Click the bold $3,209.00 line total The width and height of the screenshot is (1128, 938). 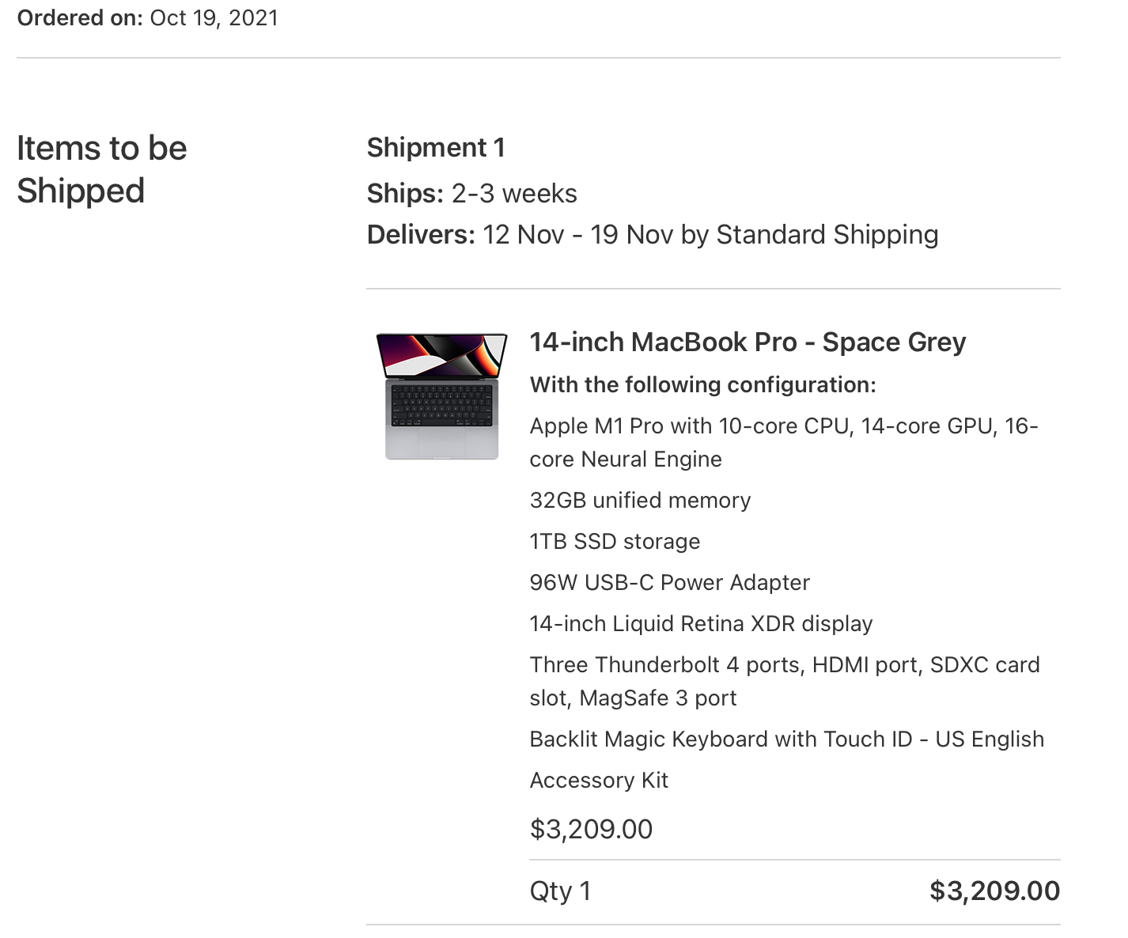click(994, 891)
